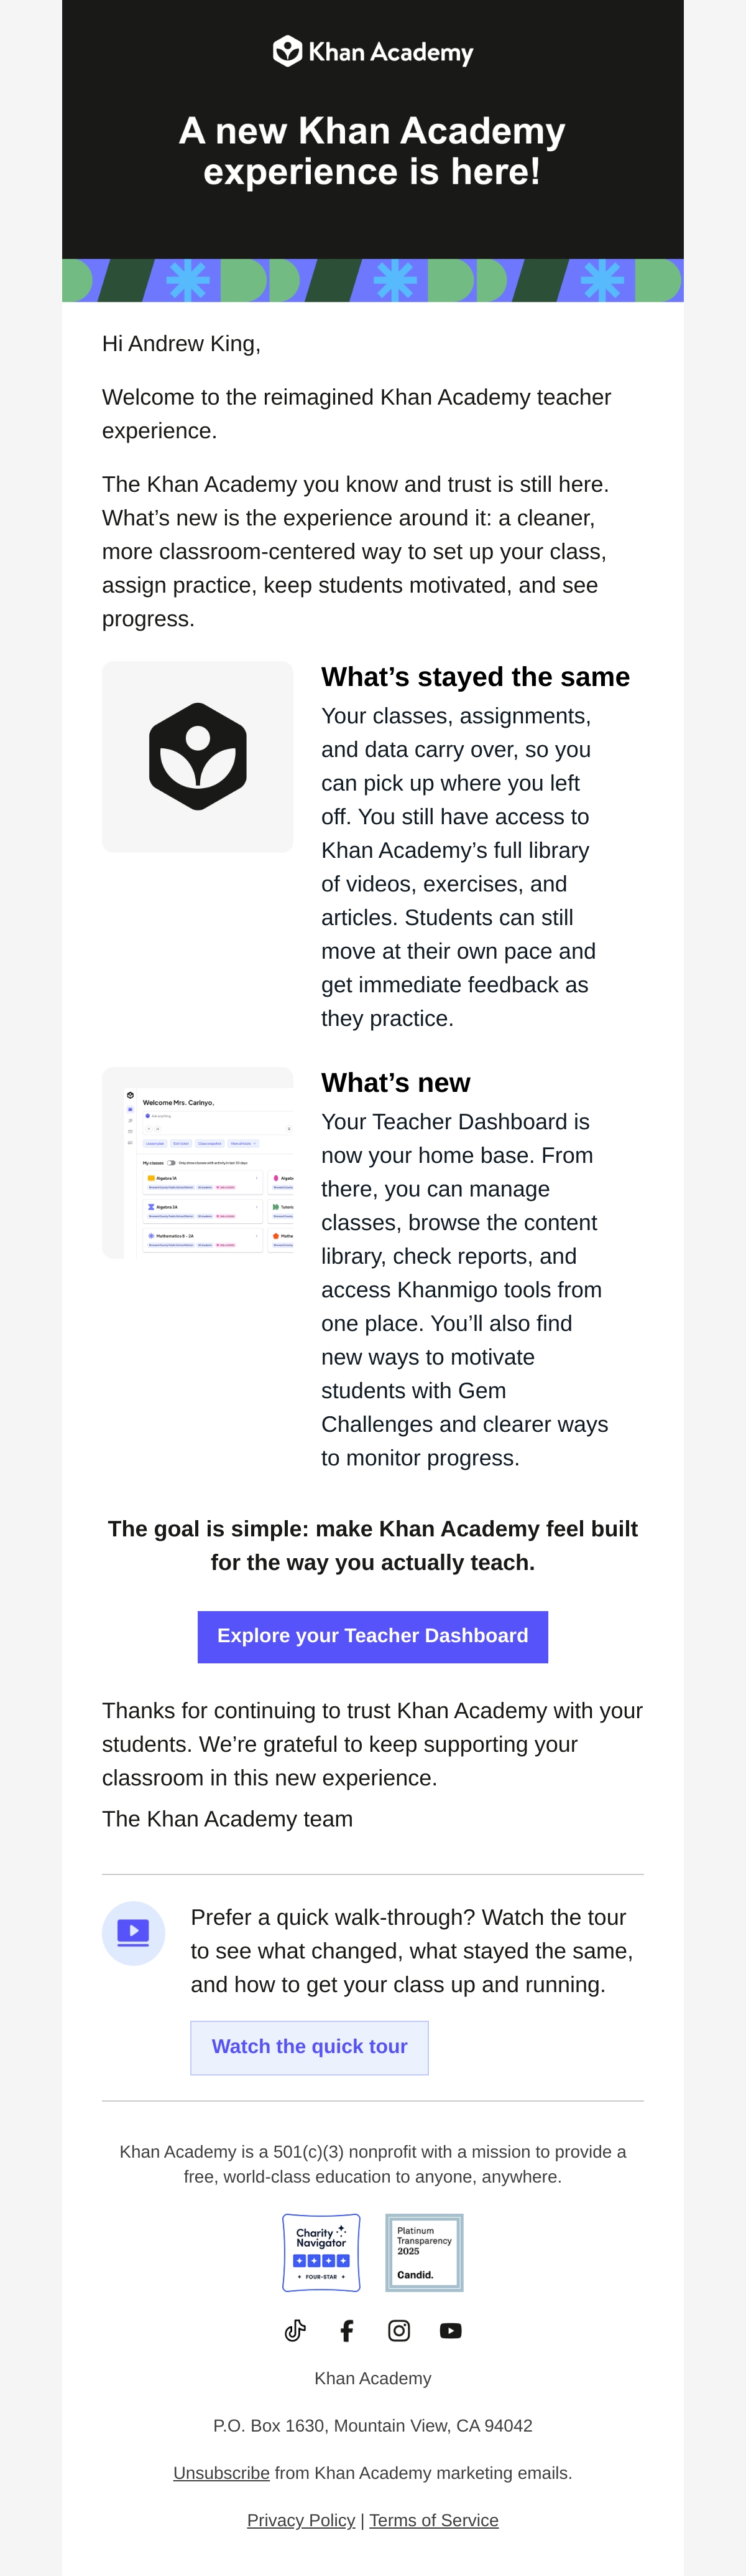The width and height of the screenshot is (746, 2576).
Task: Click the "What's new" heading
Action: 395,1083
